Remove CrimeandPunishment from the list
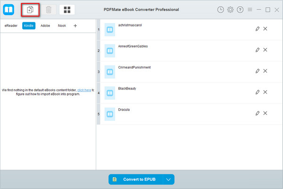 click(265, 71)
